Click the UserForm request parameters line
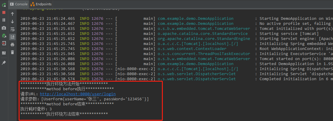The width and height of the screenshot is (333, 121). (x=84, y=99)
